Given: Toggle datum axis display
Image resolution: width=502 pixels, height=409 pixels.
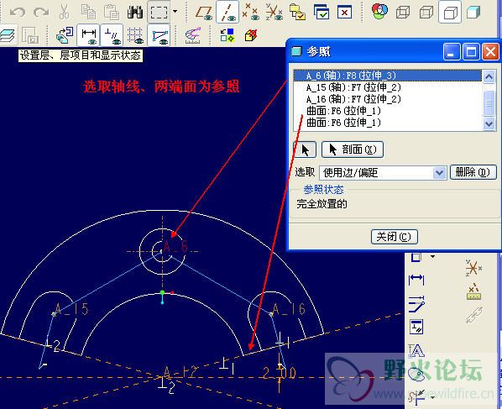Looking at the screenshot, I should pyautogui.click(x=227, y=12).
